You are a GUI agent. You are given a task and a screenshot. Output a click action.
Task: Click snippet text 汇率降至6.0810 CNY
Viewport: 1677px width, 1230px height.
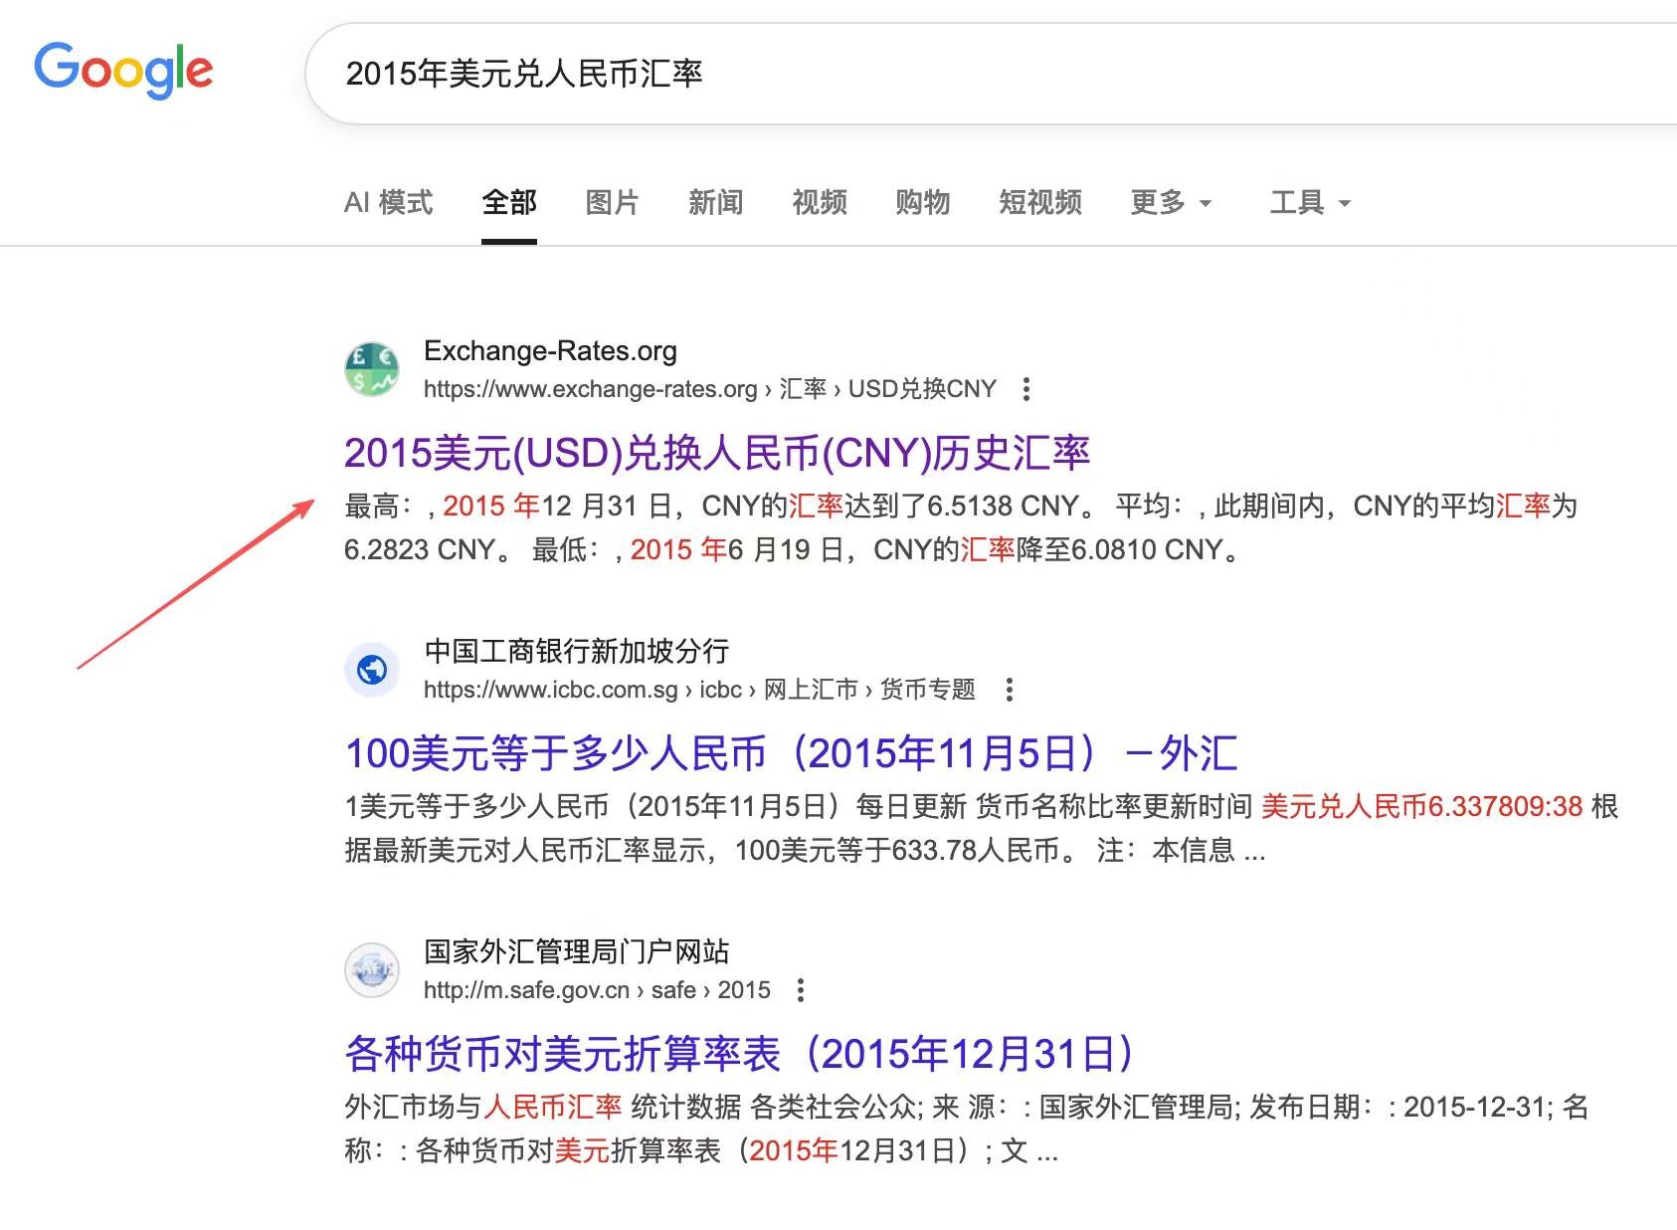(x=1091, y=549)
